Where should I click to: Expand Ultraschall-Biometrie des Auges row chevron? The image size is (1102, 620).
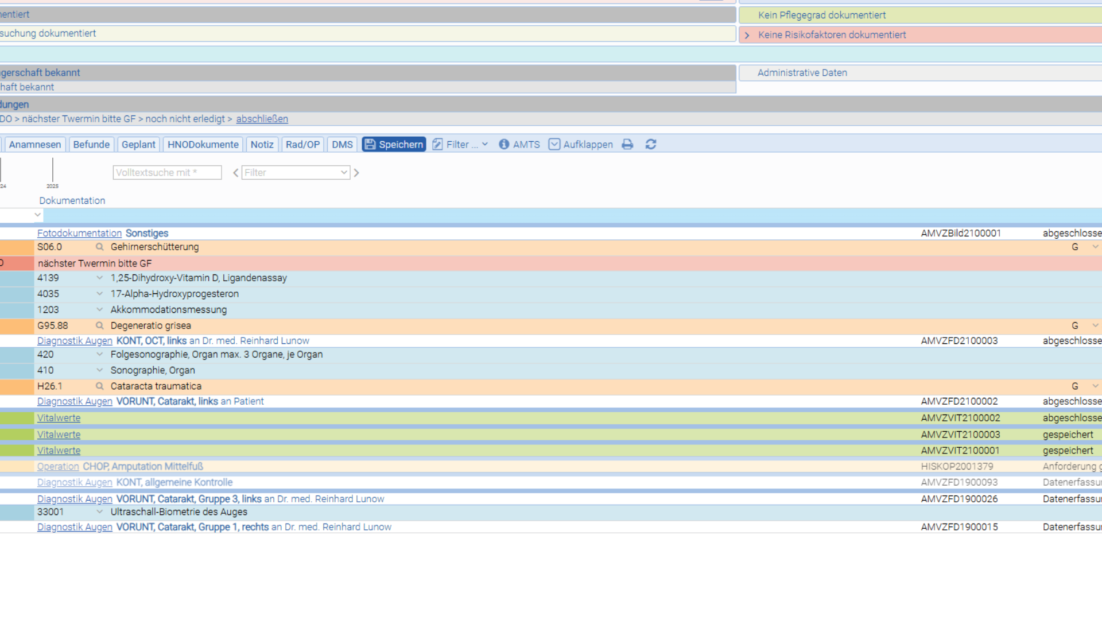point(99,512)
